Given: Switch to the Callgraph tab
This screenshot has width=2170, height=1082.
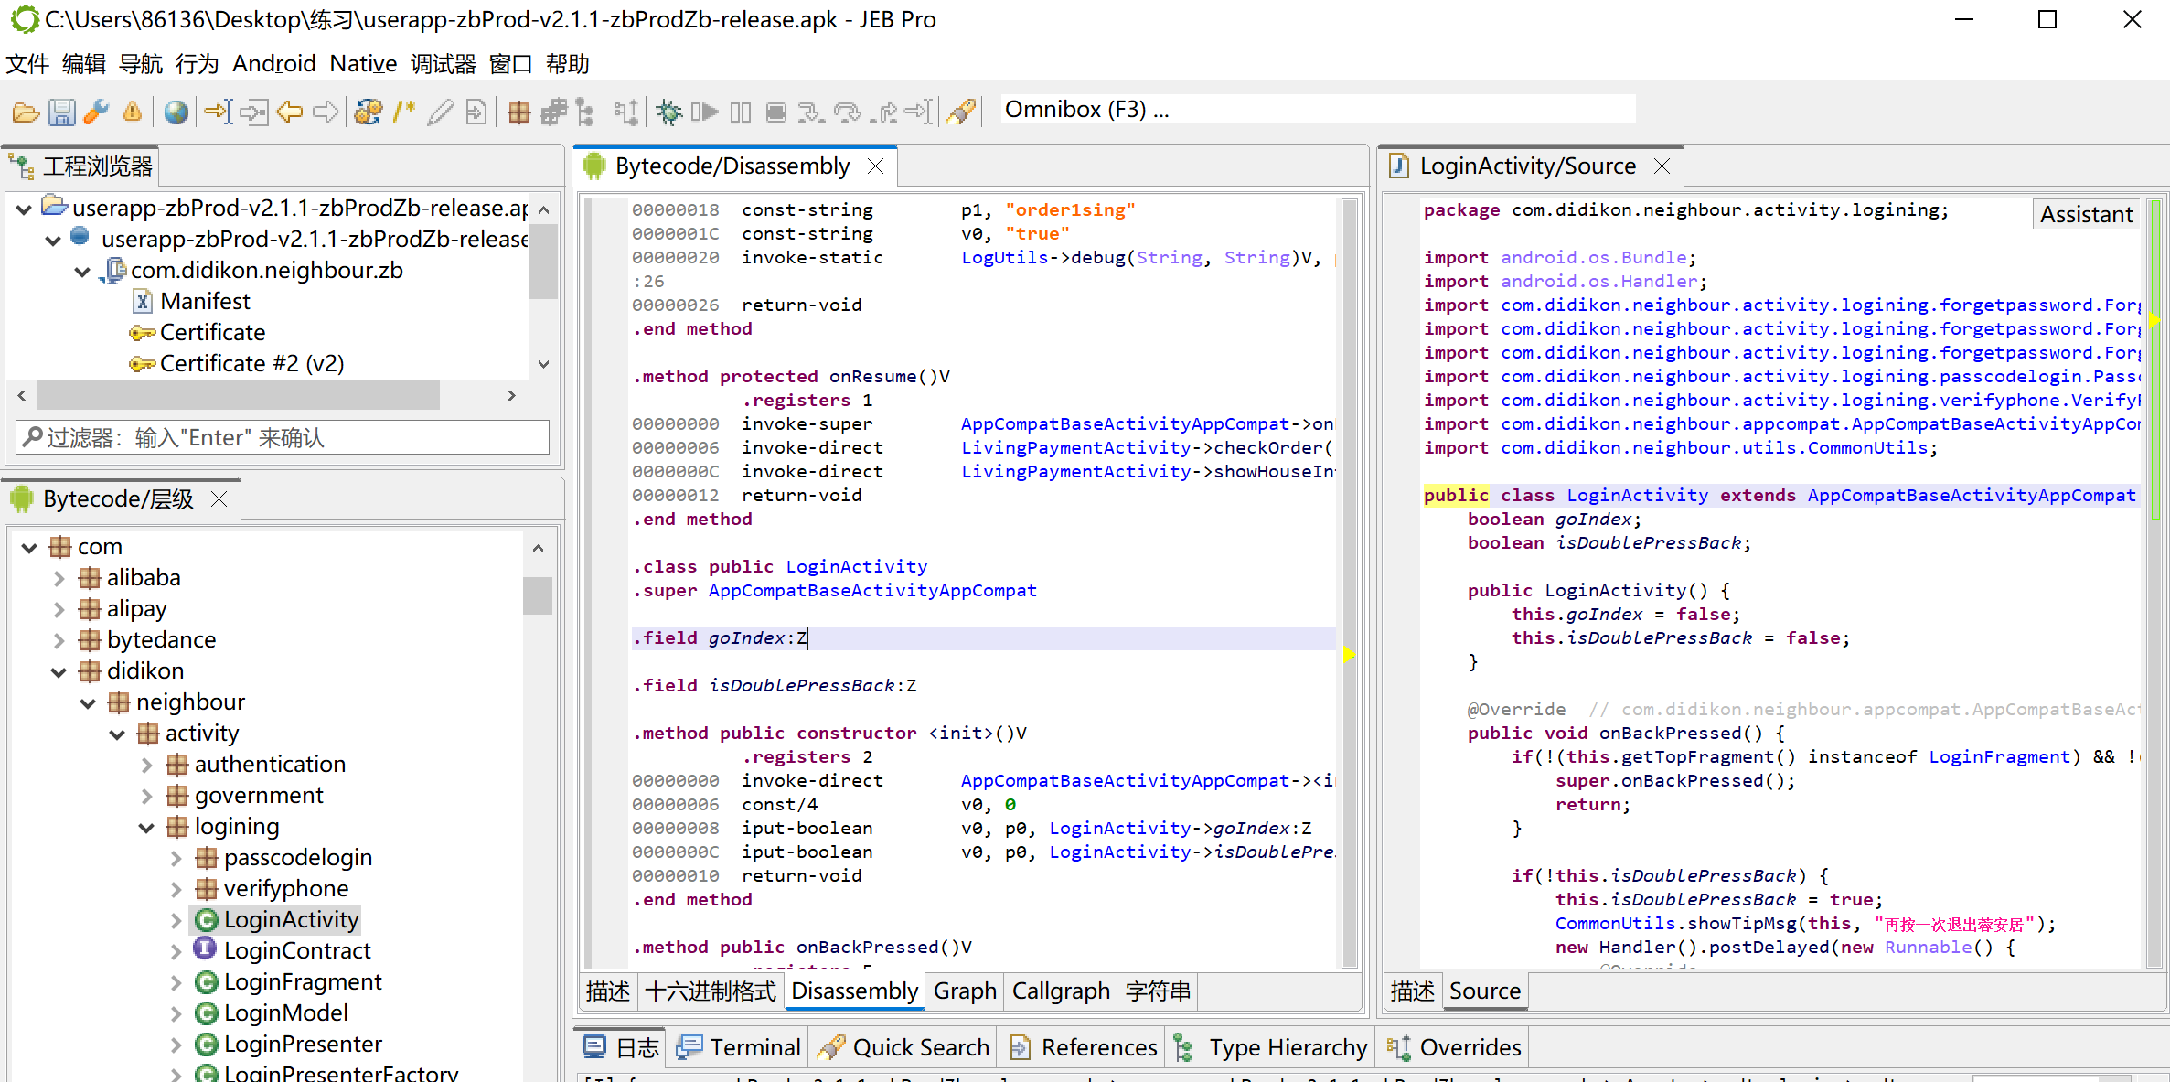Looking at the screenshot, I should pyautogui.click(x=1060, y=991).
